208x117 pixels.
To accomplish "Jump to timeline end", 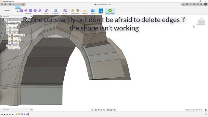I will [x=13, y=114].
